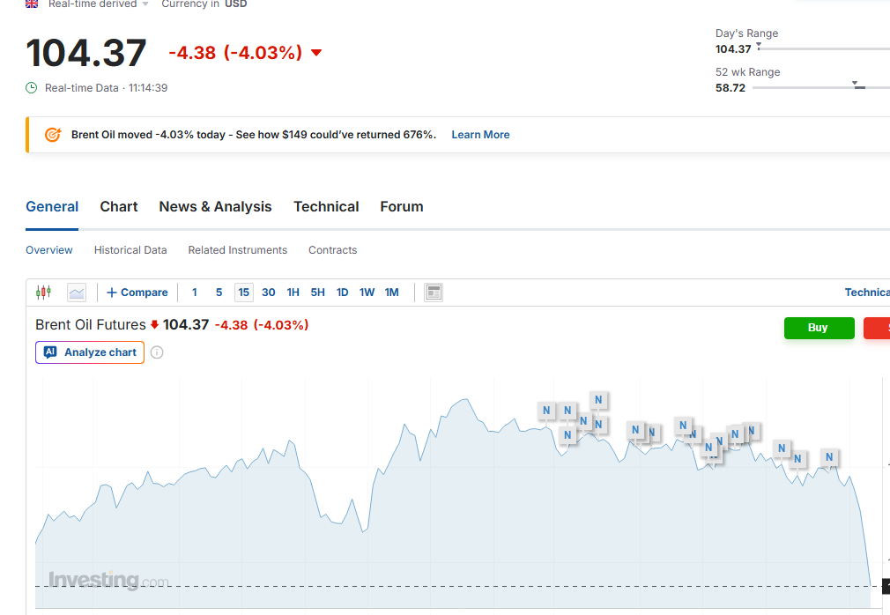The image size is (890, 615).
Task: Switch chart to 1H interval
Action: (x=293, y=293)
